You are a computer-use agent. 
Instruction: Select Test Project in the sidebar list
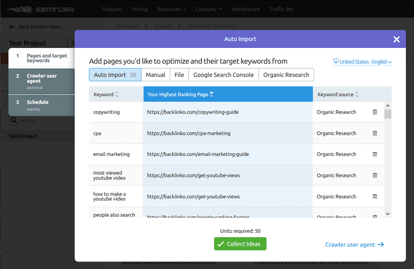(x=23, y=136)
